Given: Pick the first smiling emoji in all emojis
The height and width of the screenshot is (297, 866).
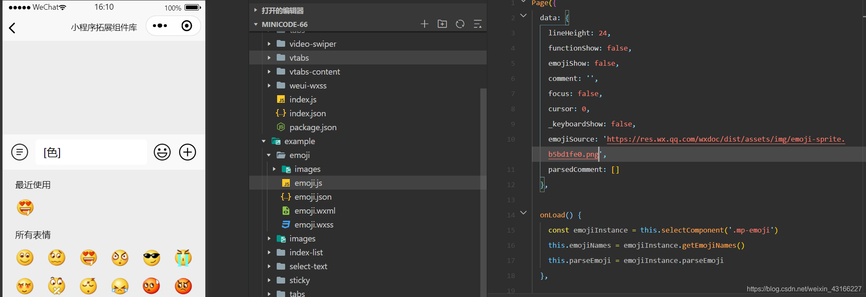Looking at the screenshot, I should (25, 258).
